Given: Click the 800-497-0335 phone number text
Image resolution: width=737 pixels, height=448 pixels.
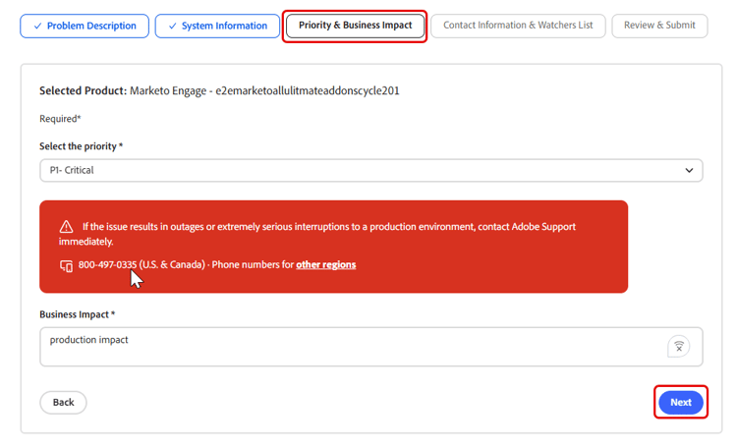Looking at the screenshot, I should coord(107,264).
